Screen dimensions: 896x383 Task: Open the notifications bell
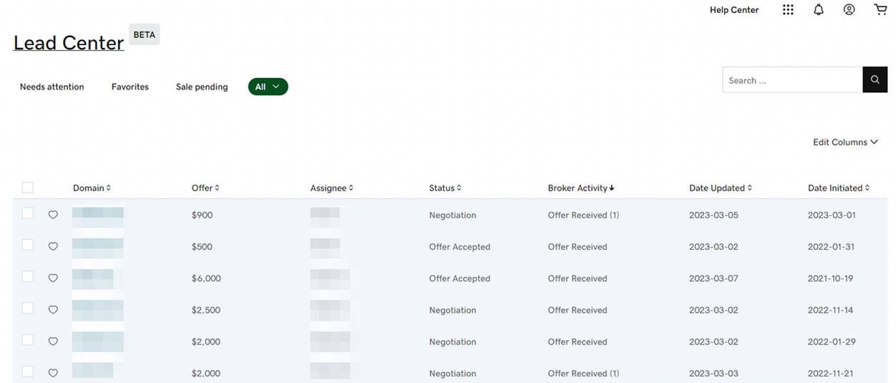point(819,10)
